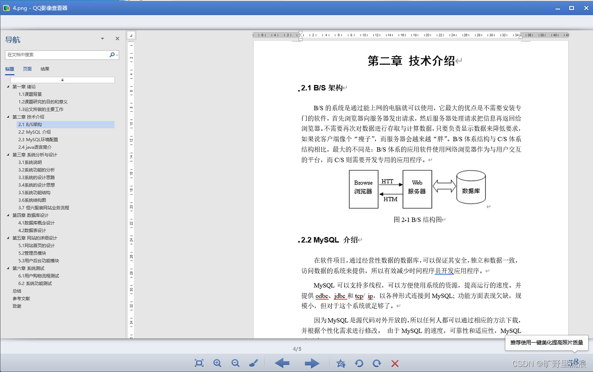Switch to the 页面 tab

tap(27, 69)
